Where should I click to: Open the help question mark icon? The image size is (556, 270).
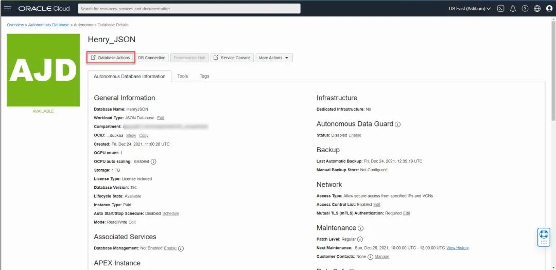tap(525, 9)
